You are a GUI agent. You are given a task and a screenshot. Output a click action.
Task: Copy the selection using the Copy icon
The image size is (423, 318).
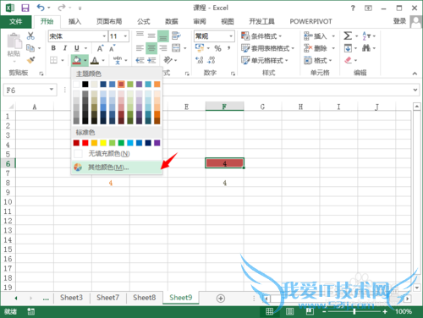pyautogui.click(x=30, y=48)
